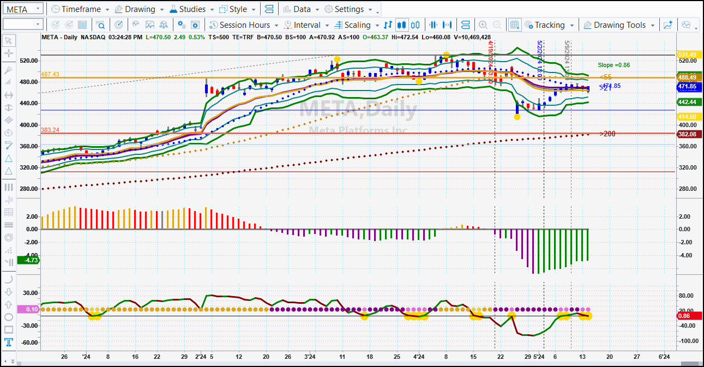Select the ray line drawing tool
704x367 pixels.
point(8,70)
